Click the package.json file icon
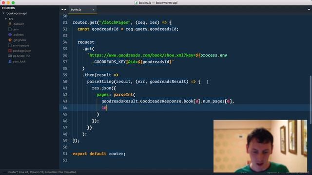Viewport: 312px width, 175px height. point(10,51)
